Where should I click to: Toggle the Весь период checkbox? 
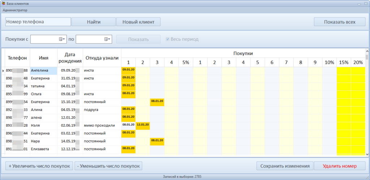point(168,39)
